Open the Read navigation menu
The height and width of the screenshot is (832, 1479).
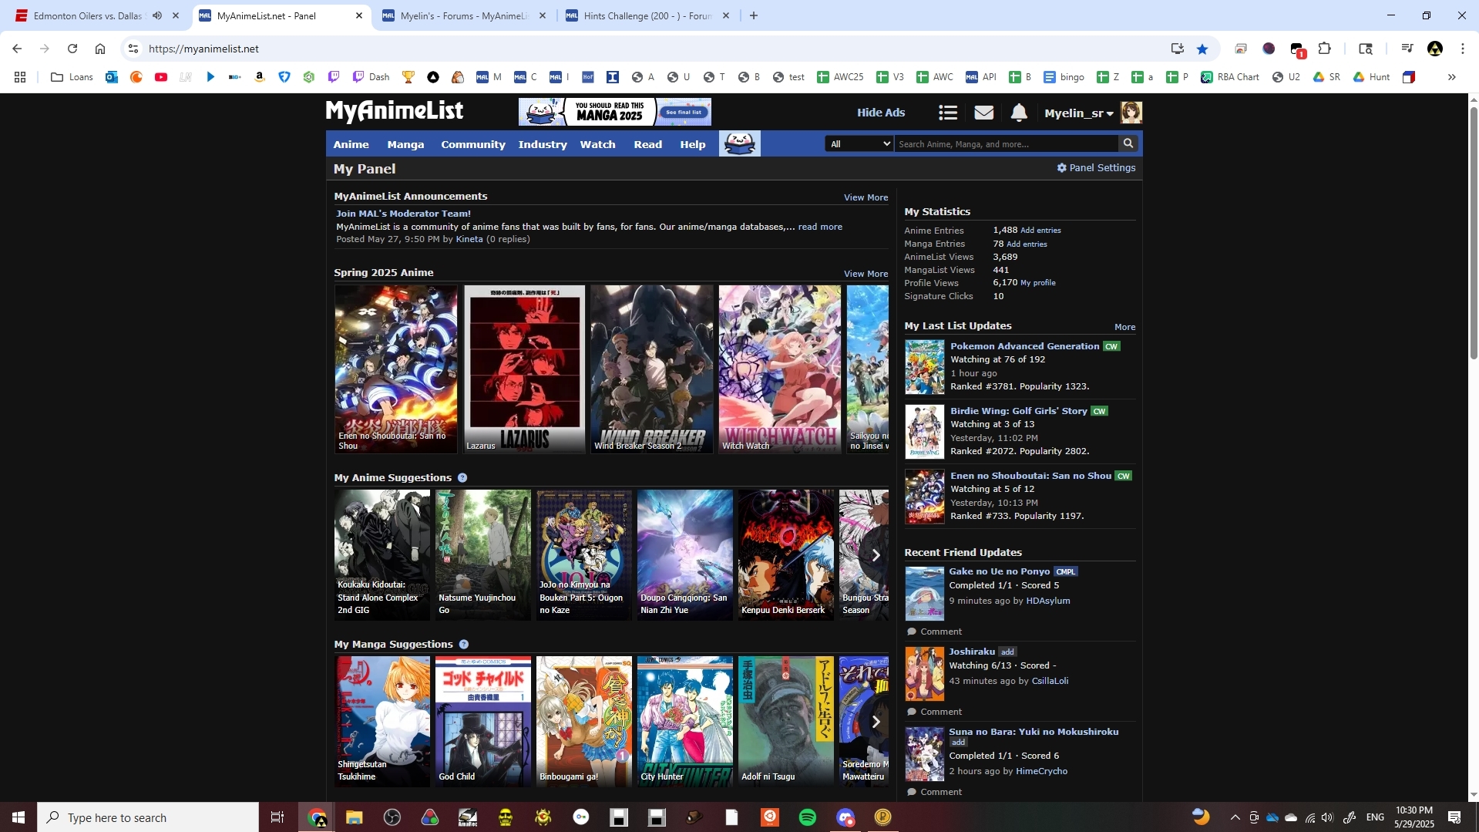click(648, 144)
